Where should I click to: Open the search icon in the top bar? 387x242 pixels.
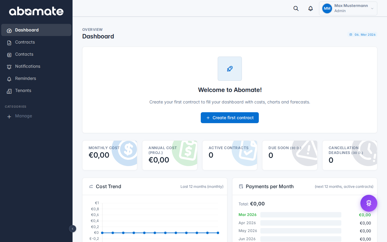[296, 8]
